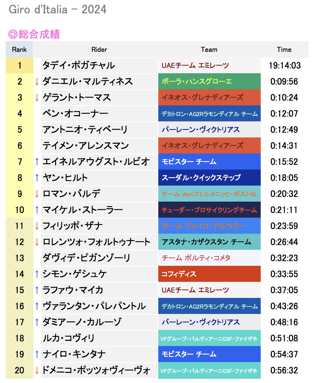Screen dimensions: 313x383
Task: Click the up arrow beside ダミアーノ・カルーゾ
Action: (37, 322)
